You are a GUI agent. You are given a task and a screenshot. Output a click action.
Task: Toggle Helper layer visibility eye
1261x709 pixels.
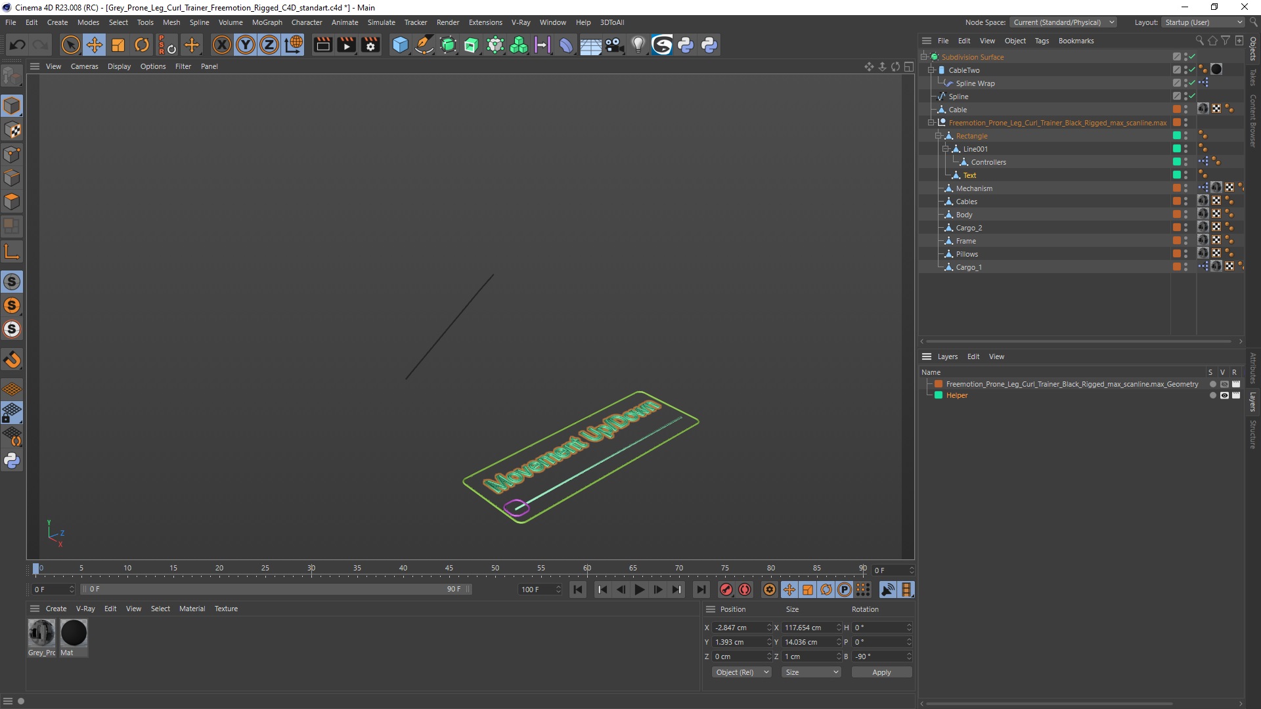coord(1224,395)
